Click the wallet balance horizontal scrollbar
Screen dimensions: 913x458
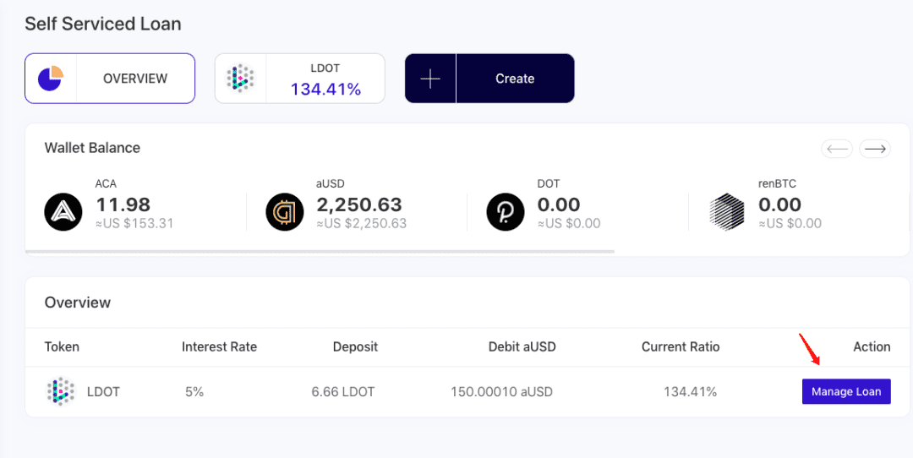point(320,252)
